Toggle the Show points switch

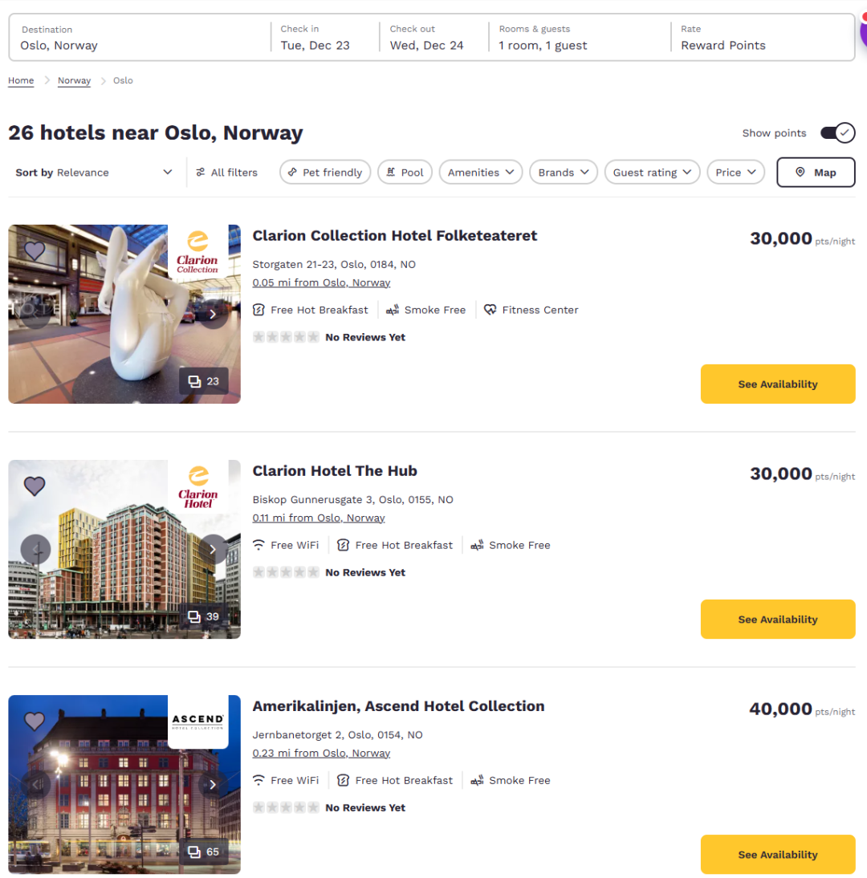click(837, 133)
